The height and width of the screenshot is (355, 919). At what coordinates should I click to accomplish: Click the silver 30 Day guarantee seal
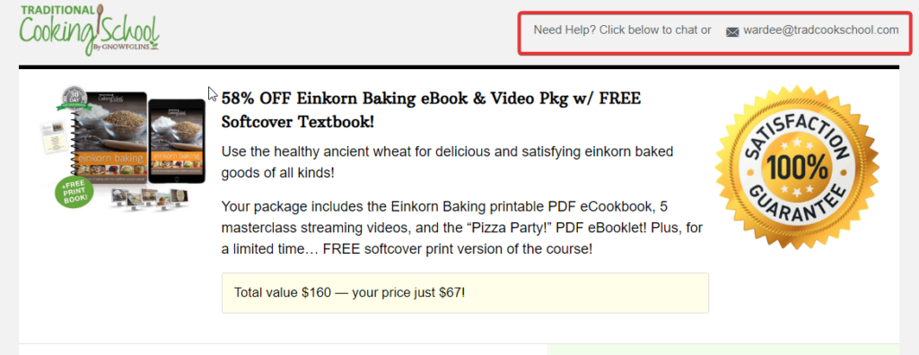75,99
